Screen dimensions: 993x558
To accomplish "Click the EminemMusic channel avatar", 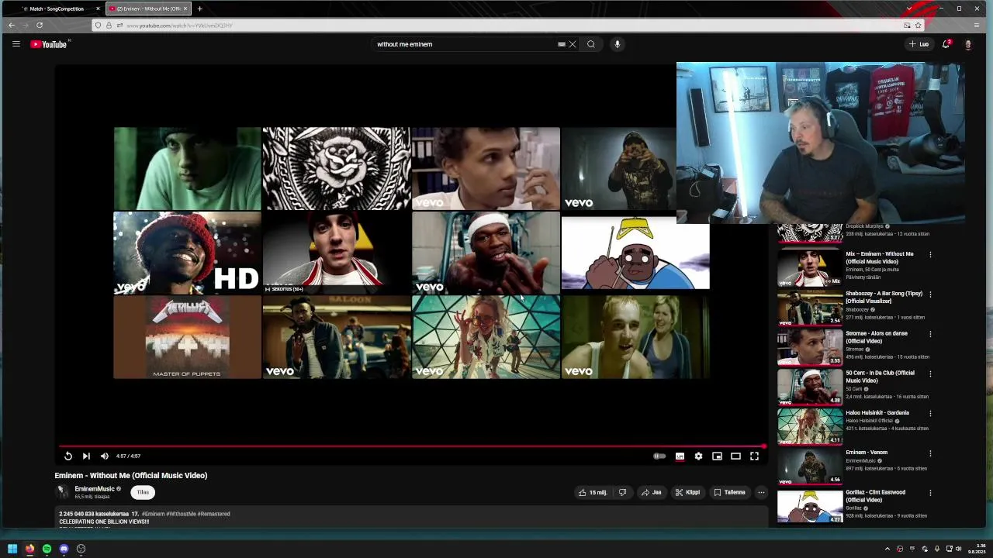I will (x=62, y=492).
